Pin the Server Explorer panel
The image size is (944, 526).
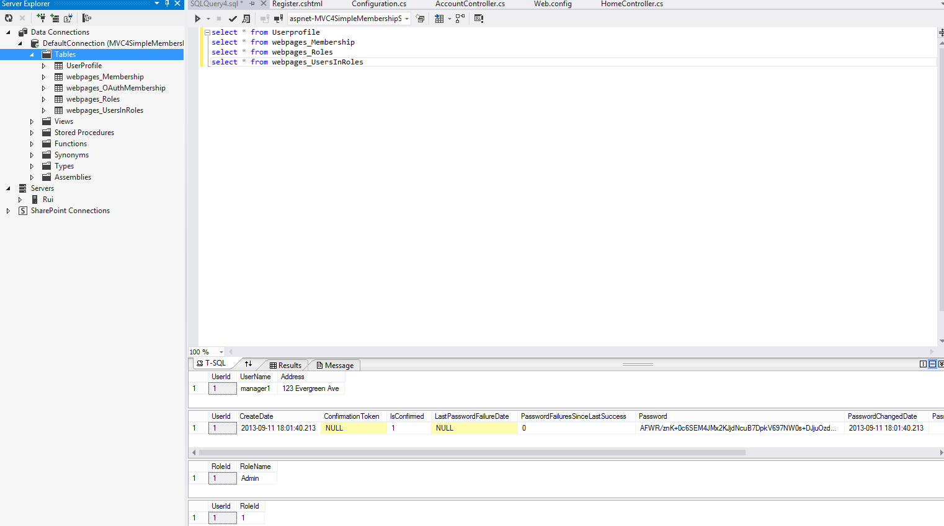click(x=167, y=4)
